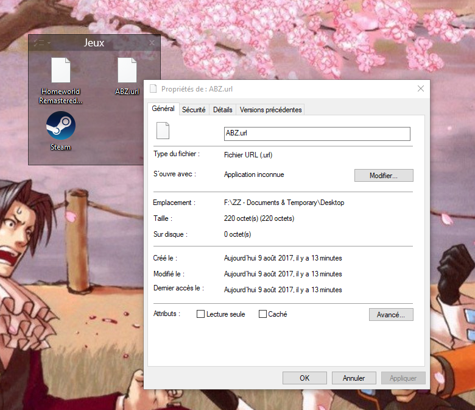This screenshot has width=475, height=410.
Task: Confirm with the OK button
Action: tap(304, 378)
